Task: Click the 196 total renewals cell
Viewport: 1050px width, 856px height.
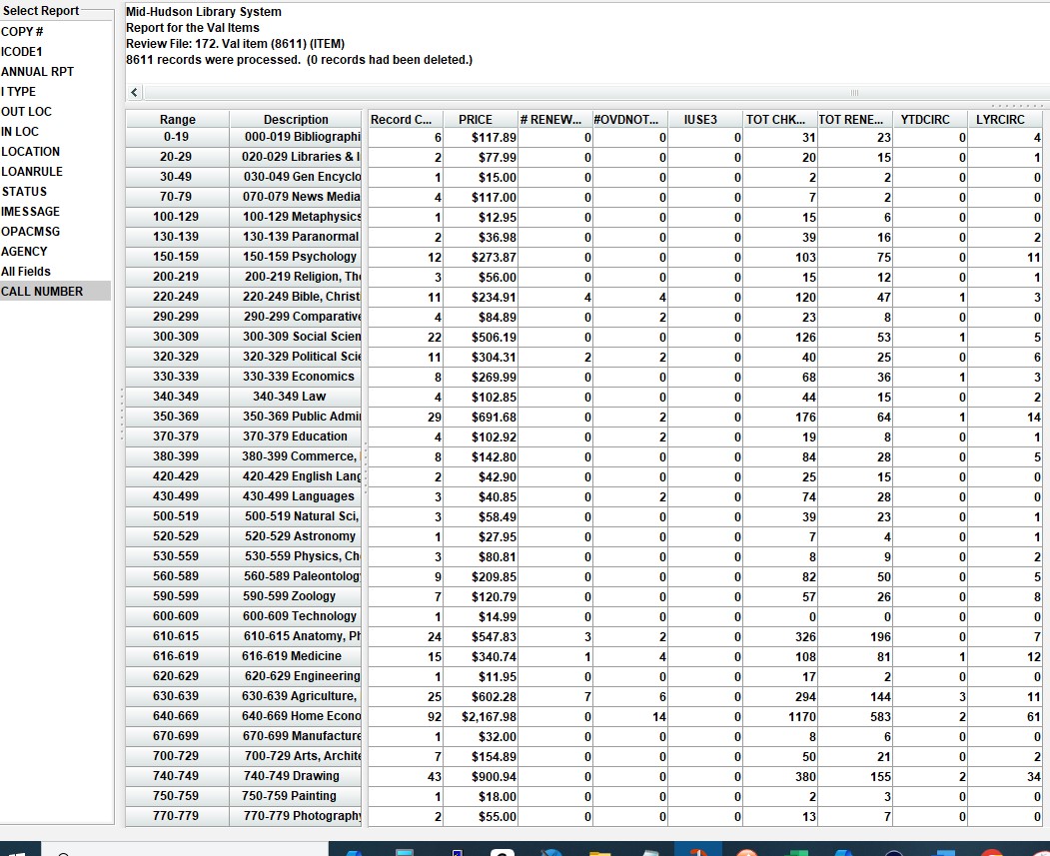Action: click(855, 636)
